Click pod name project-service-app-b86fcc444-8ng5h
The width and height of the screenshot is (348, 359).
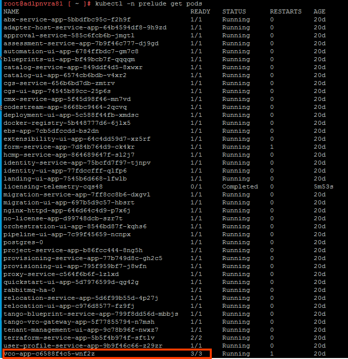[73, 250]
